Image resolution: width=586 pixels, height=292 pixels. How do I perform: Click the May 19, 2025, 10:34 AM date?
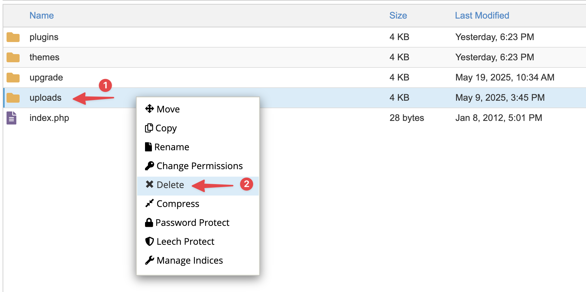click(505, 78)
